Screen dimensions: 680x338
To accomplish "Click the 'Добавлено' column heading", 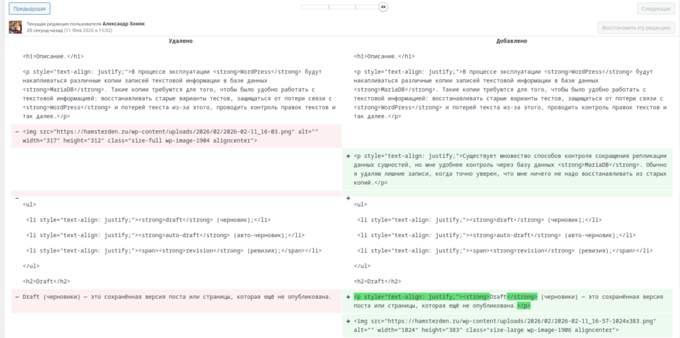I will click(511, 41).
